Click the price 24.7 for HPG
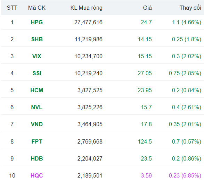This screenshot has height=181, width=204. [x=146, y=22]
